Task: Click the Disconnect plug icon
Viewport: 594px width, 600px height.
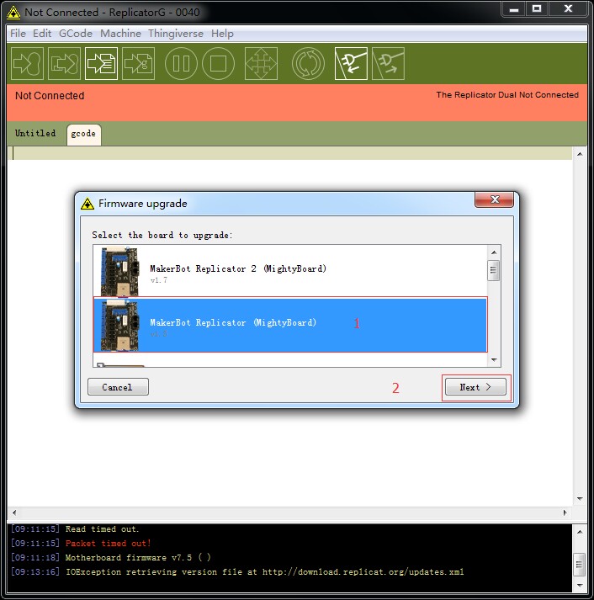Action: (388, 63)
